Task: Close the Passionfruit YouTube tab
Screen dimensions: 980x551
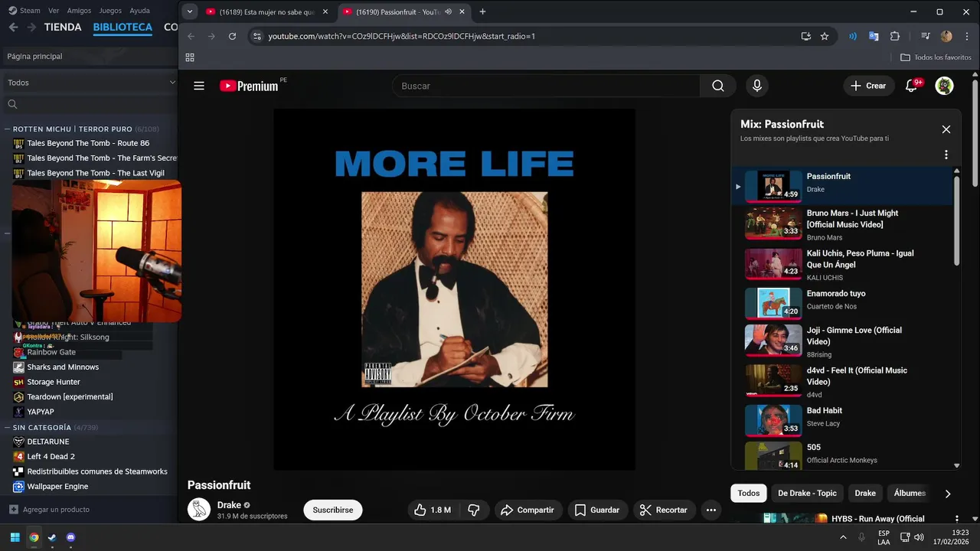Action: pos(462,11)
